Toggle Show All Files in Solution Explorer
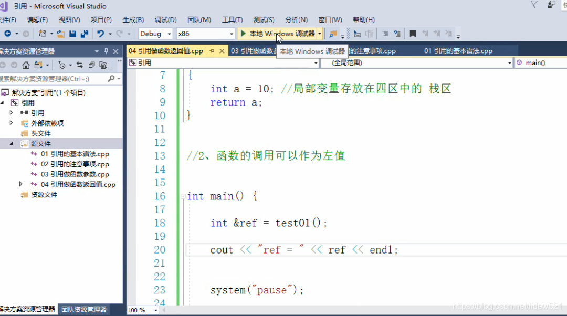Screen dimensions: 567x316 tap(103, 65)
